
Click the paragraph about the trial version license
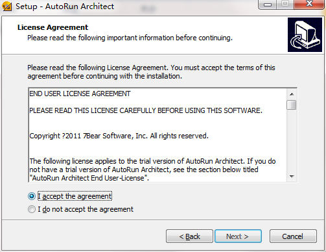pyautogui.click(x=152, y=170)
